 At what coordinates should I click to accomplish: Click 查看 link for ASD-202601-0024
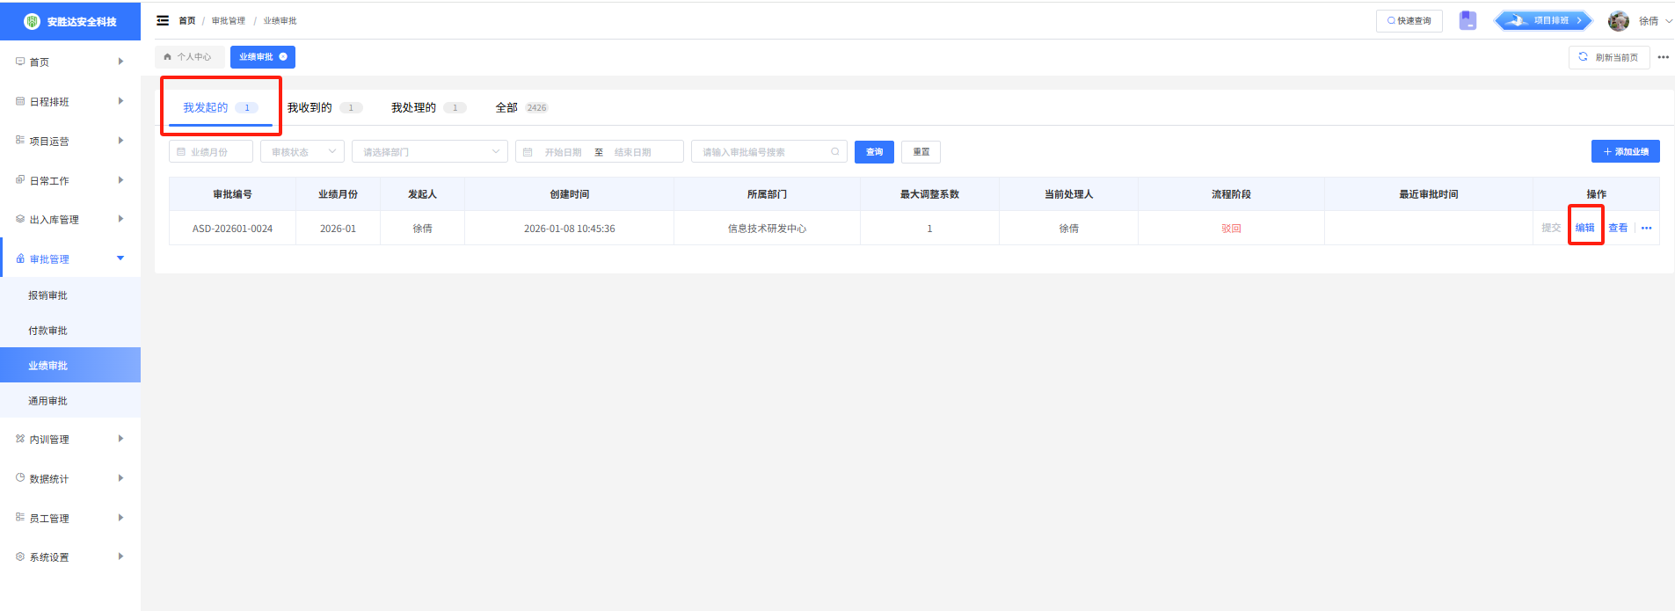[1618, 228]
